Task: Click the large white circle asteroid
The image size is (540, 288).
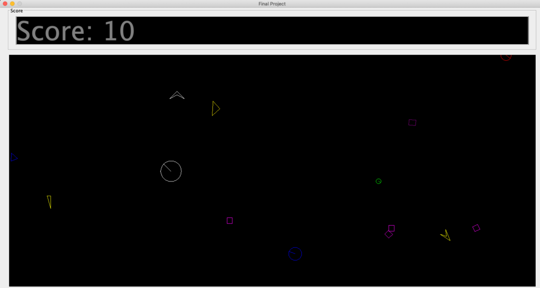Action: point(171,171)
